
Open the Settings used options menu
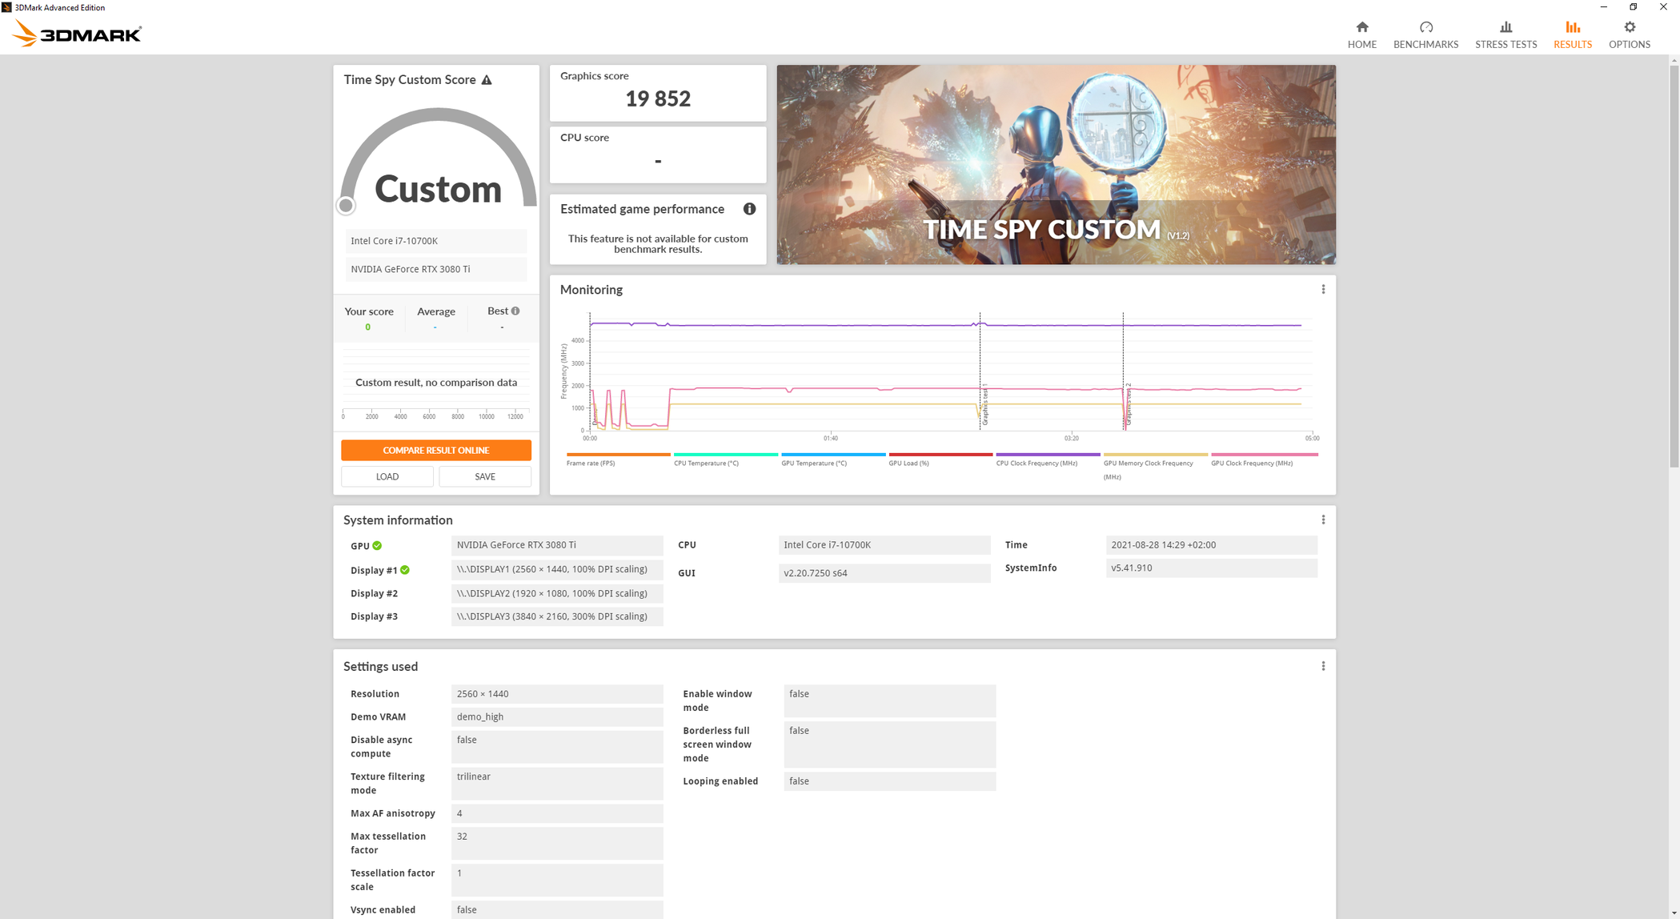(x=1323, y=666)
